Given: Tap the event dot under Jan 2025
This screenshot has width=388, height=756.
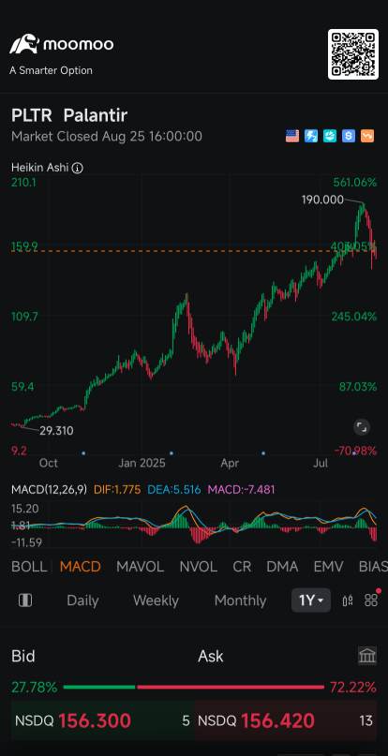Looking at the screenshot, I should 172,453.
